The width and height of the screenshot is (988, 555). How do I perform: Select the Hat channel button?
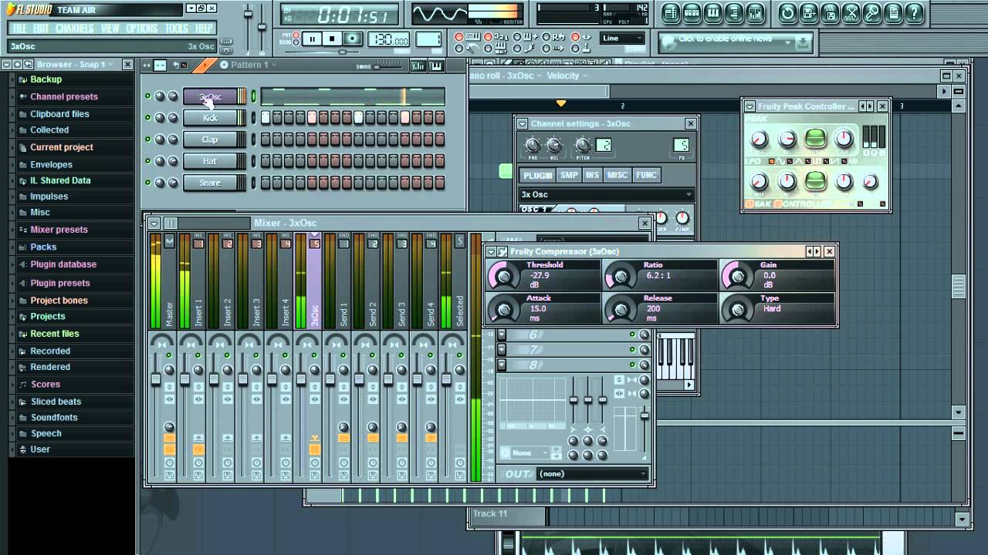(x=210, y=161)
